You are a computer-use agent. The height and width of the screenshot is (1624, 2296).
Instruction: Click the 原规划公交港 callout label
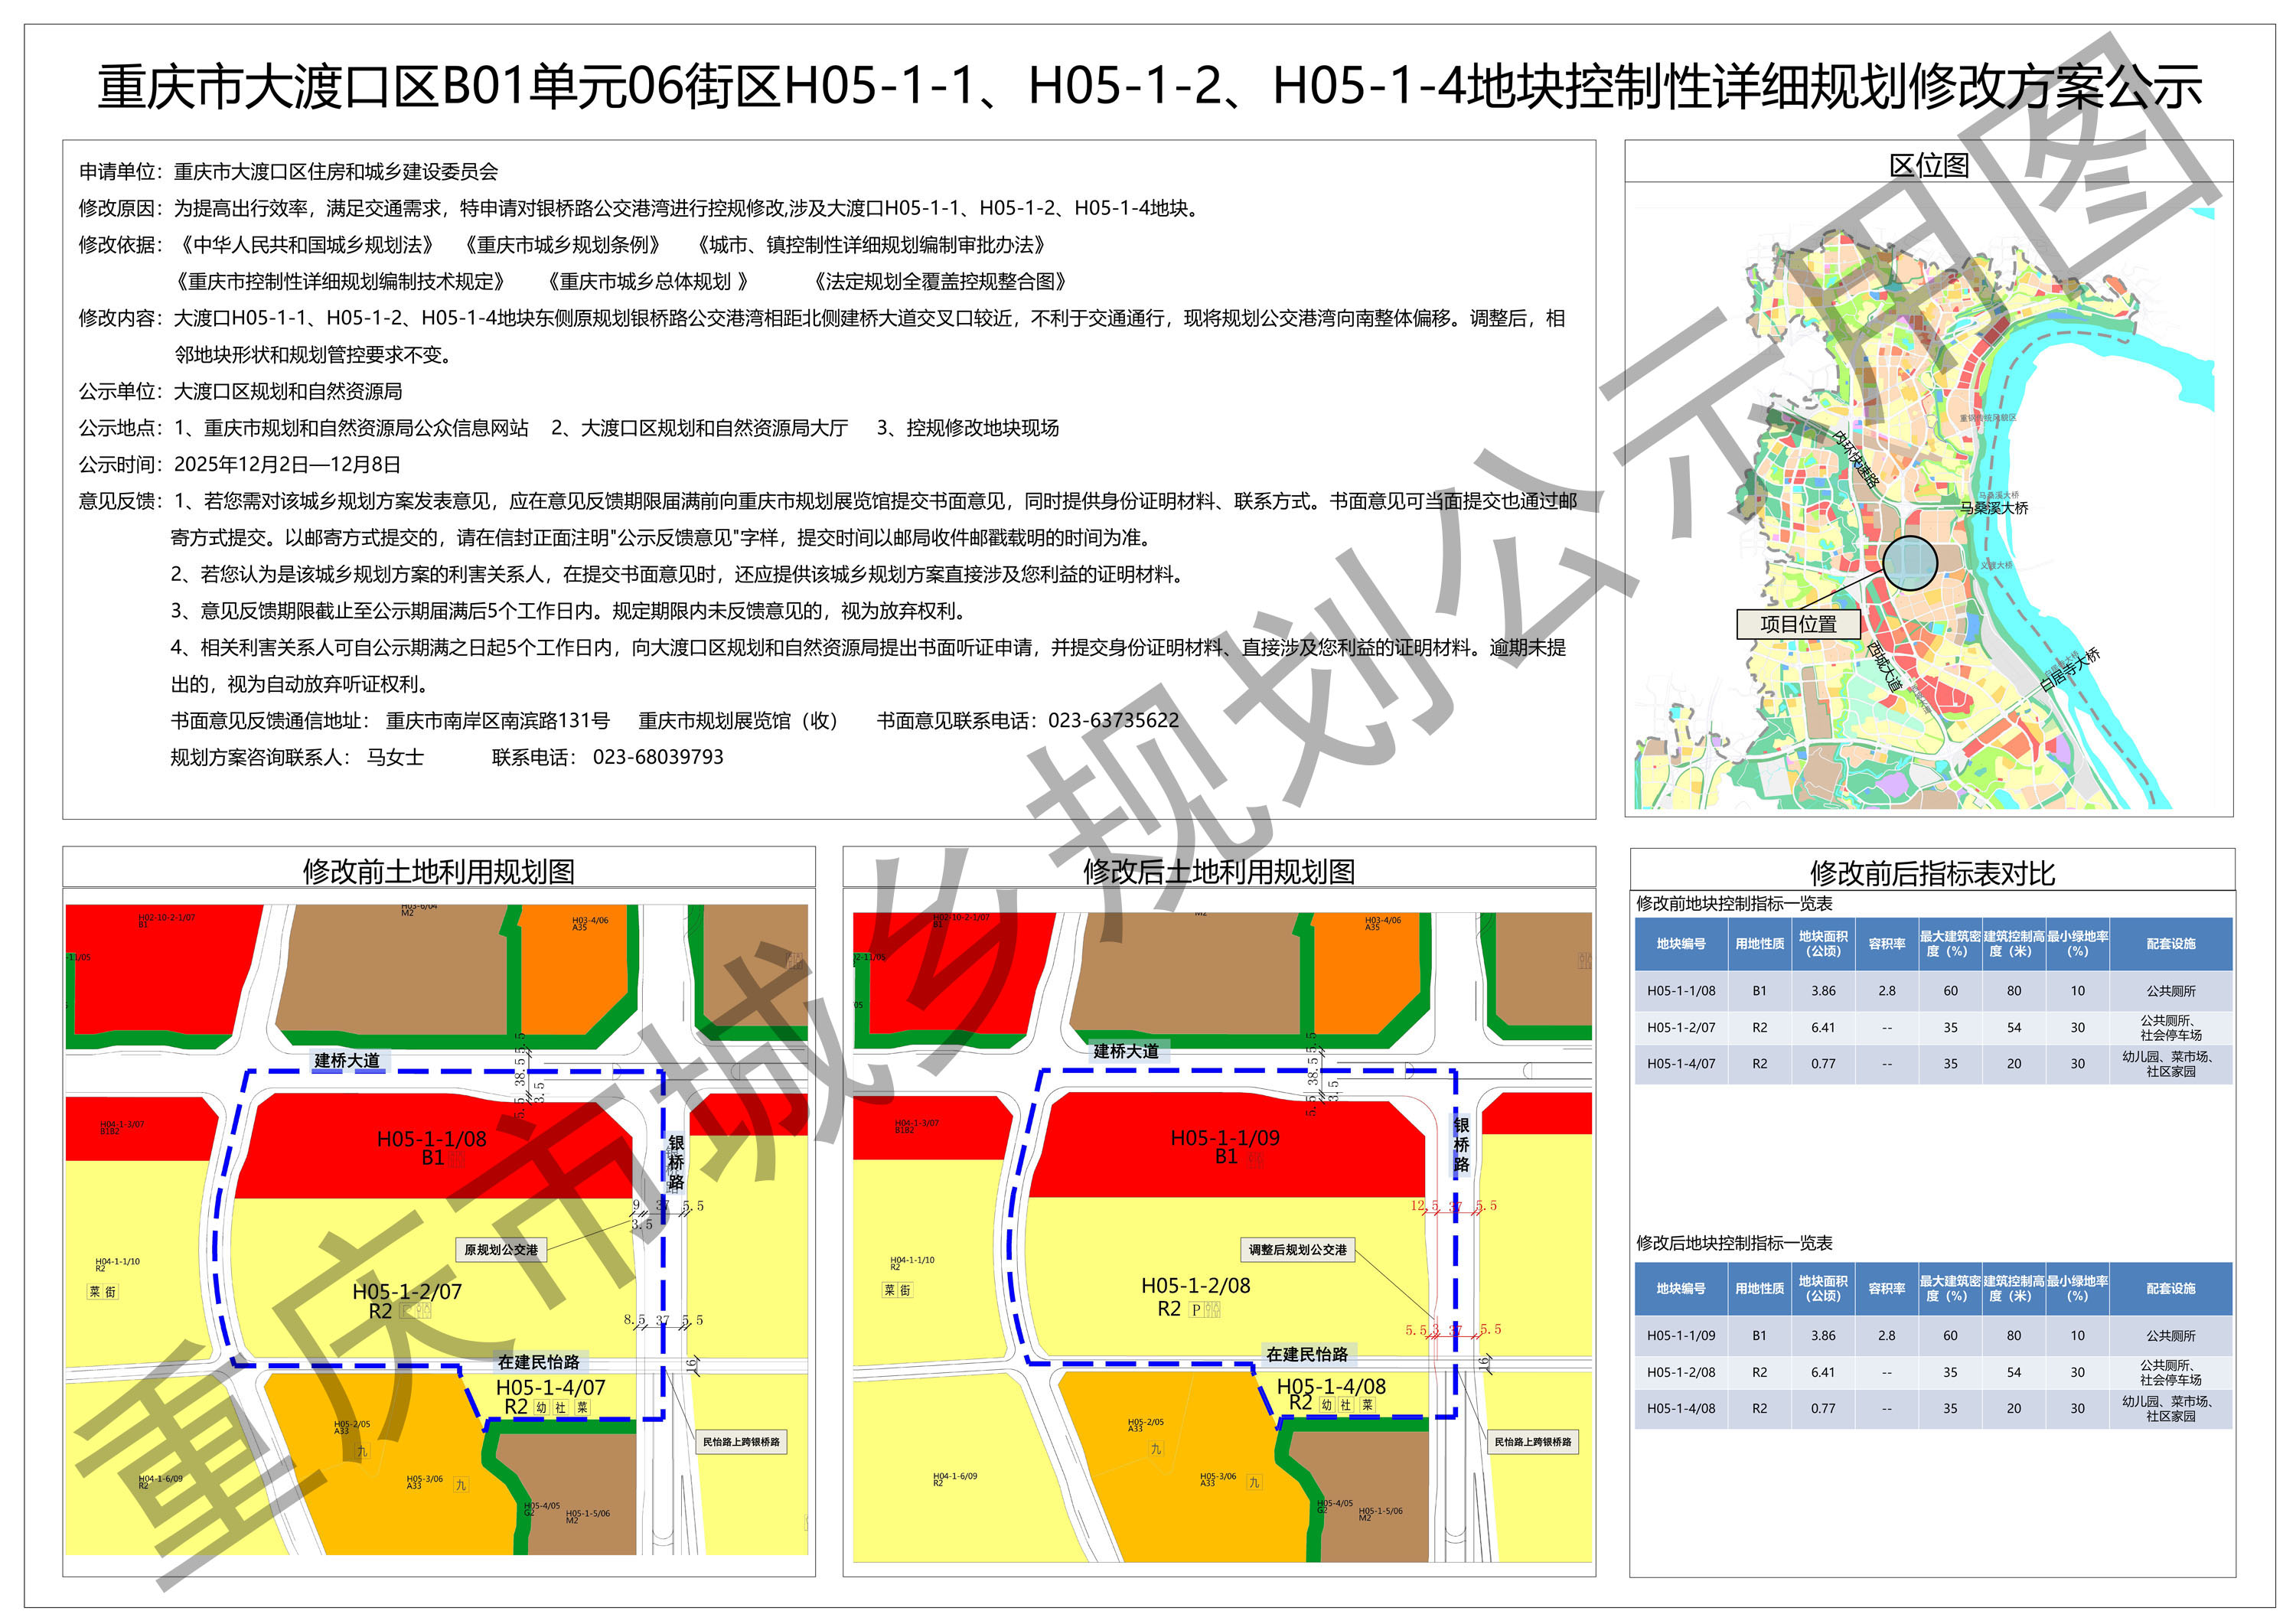click(x=501, y=1250)
